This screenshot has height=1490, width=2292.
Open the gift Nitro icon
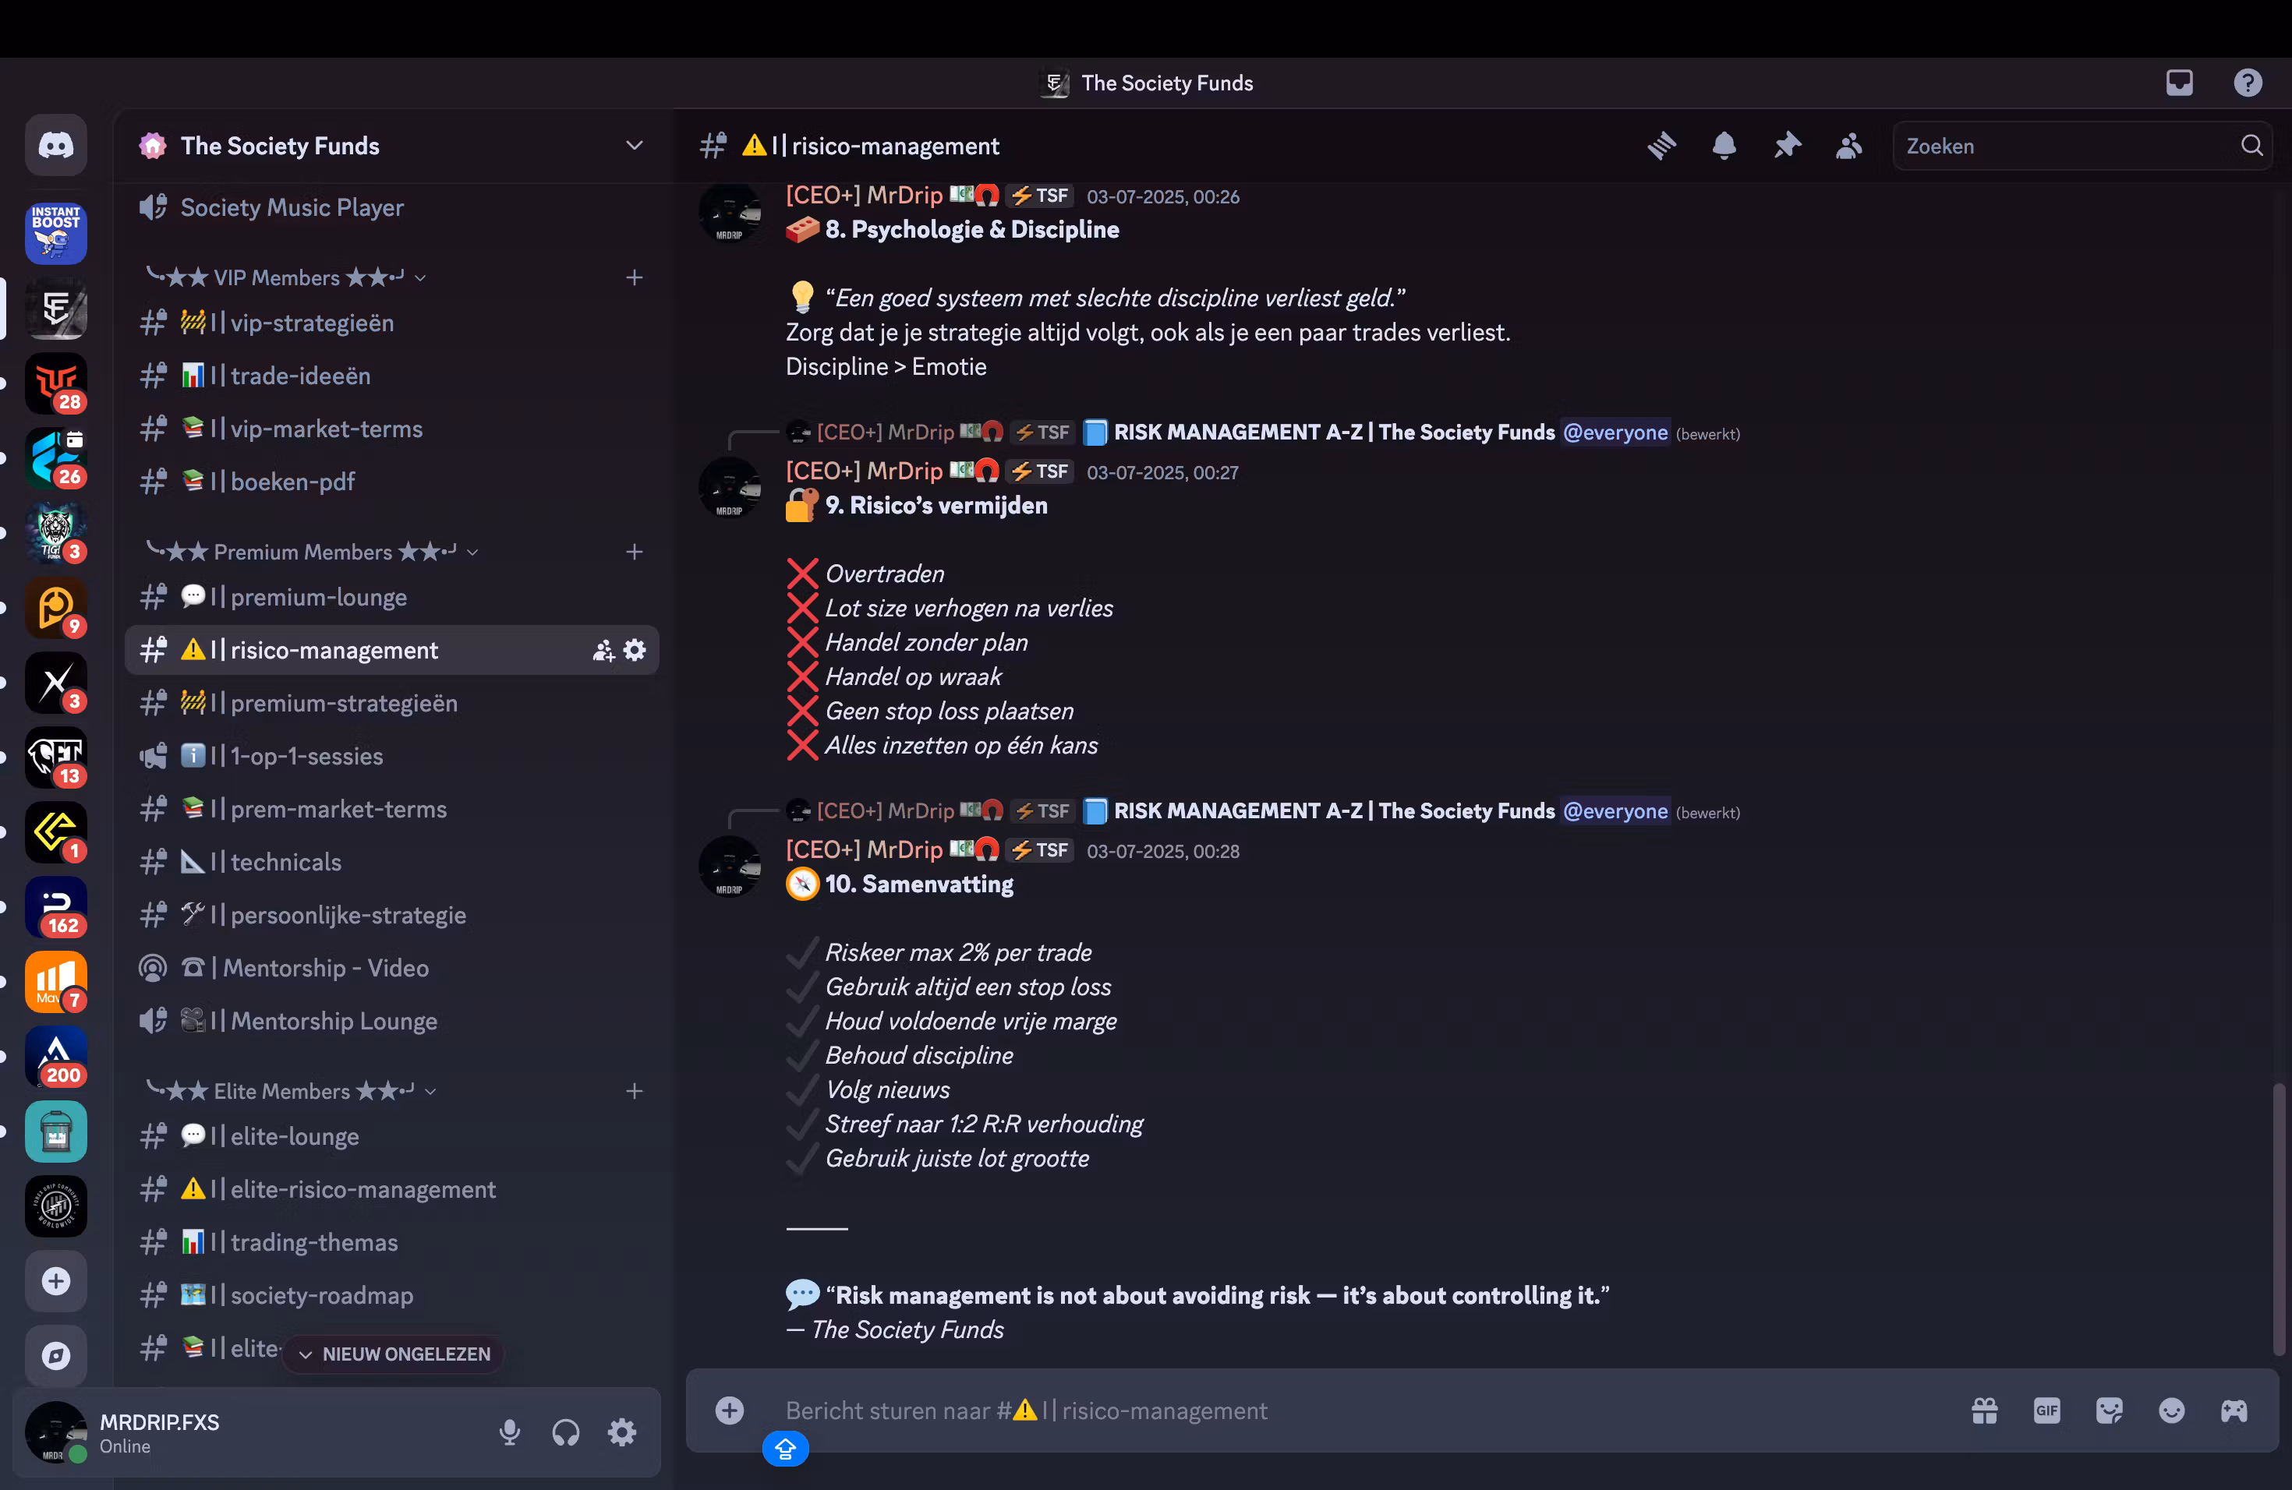[x=1984, y=1410]
